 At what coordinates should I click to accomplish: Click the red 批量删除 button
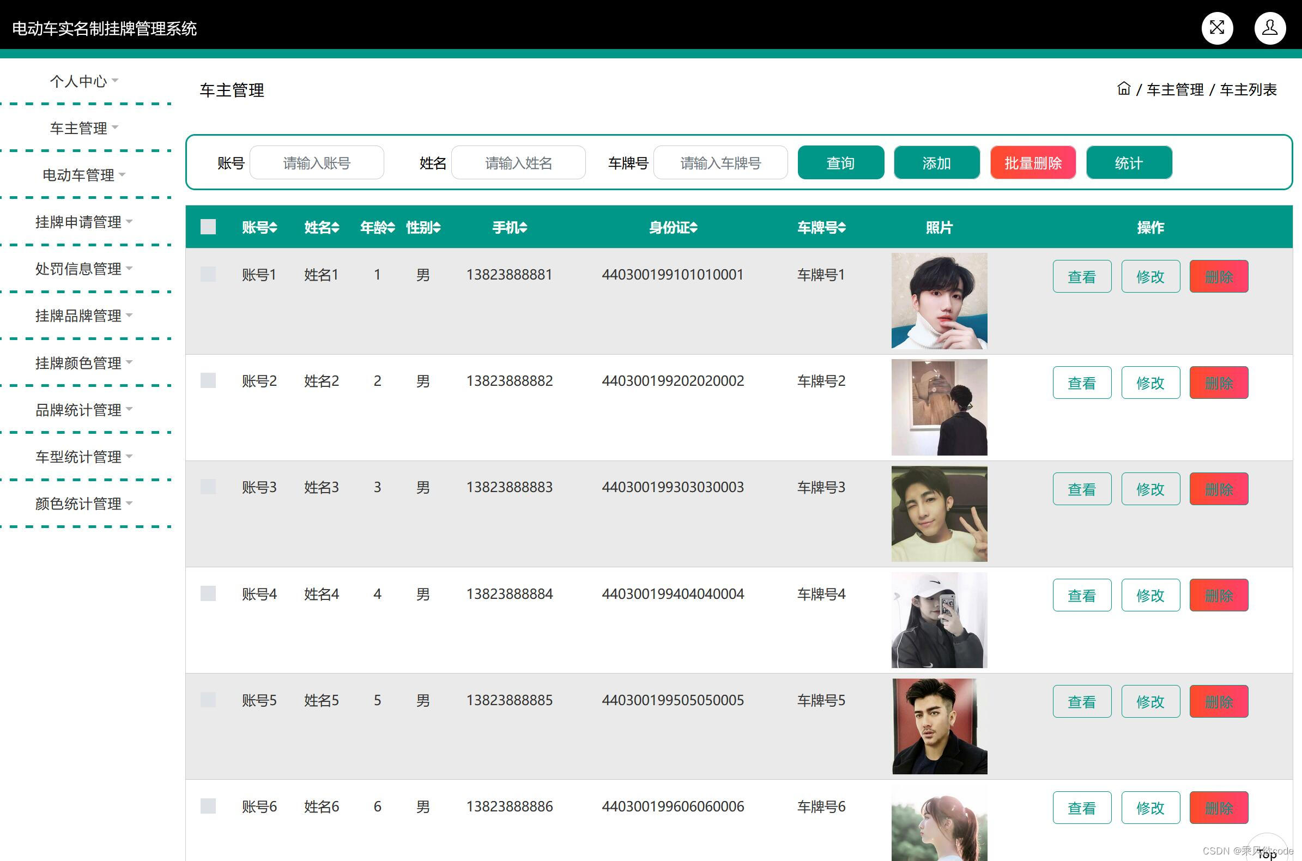[x=1032, y=162]
